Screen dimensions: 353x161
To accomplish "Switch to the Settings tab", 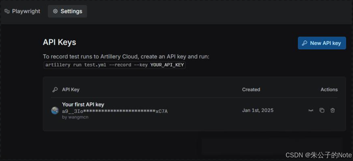I will (x=67, y=11).
